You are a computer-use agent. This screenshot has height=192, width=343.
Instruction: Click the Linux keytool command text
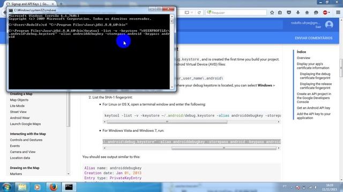point(192,116)
